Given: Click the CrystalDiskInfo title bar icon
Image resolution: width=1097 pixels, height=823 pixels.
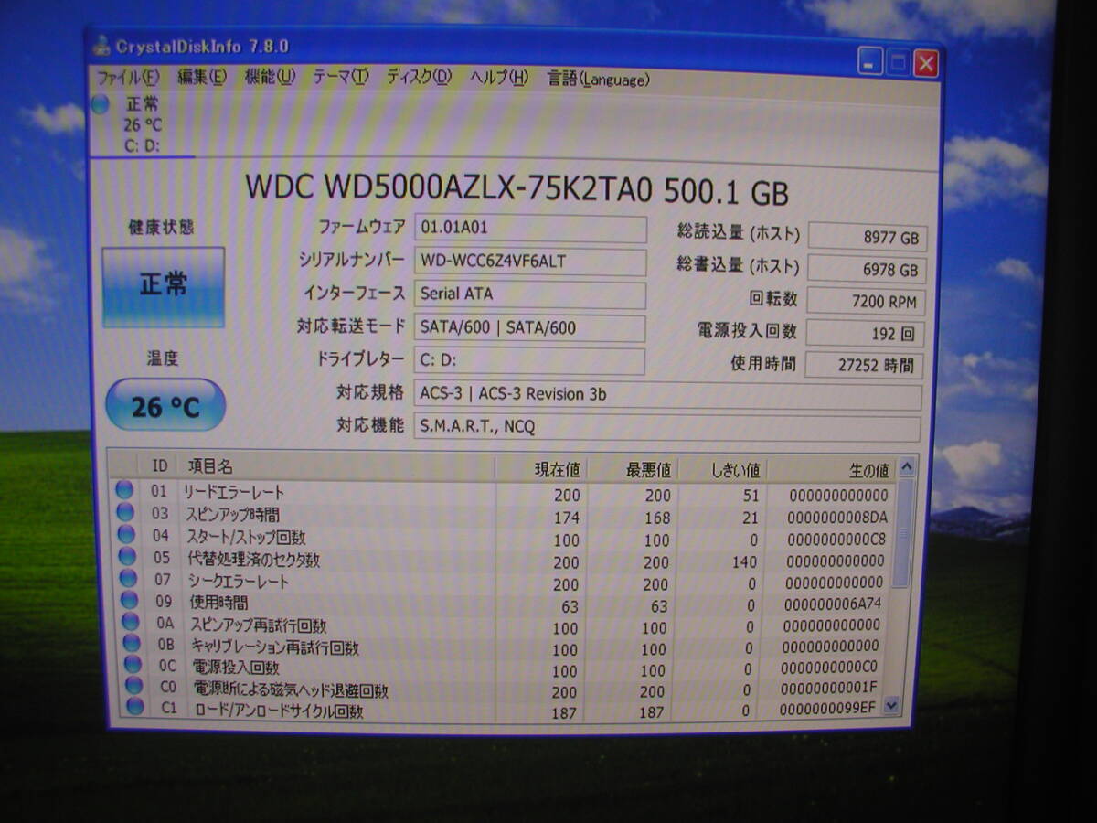Looking at the screenshot, I should 101,46.
